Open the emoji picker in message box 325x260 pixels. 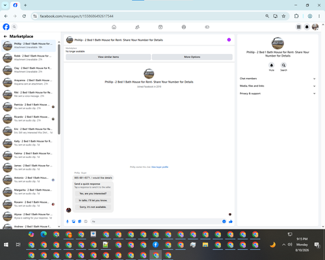pos(224,222)
